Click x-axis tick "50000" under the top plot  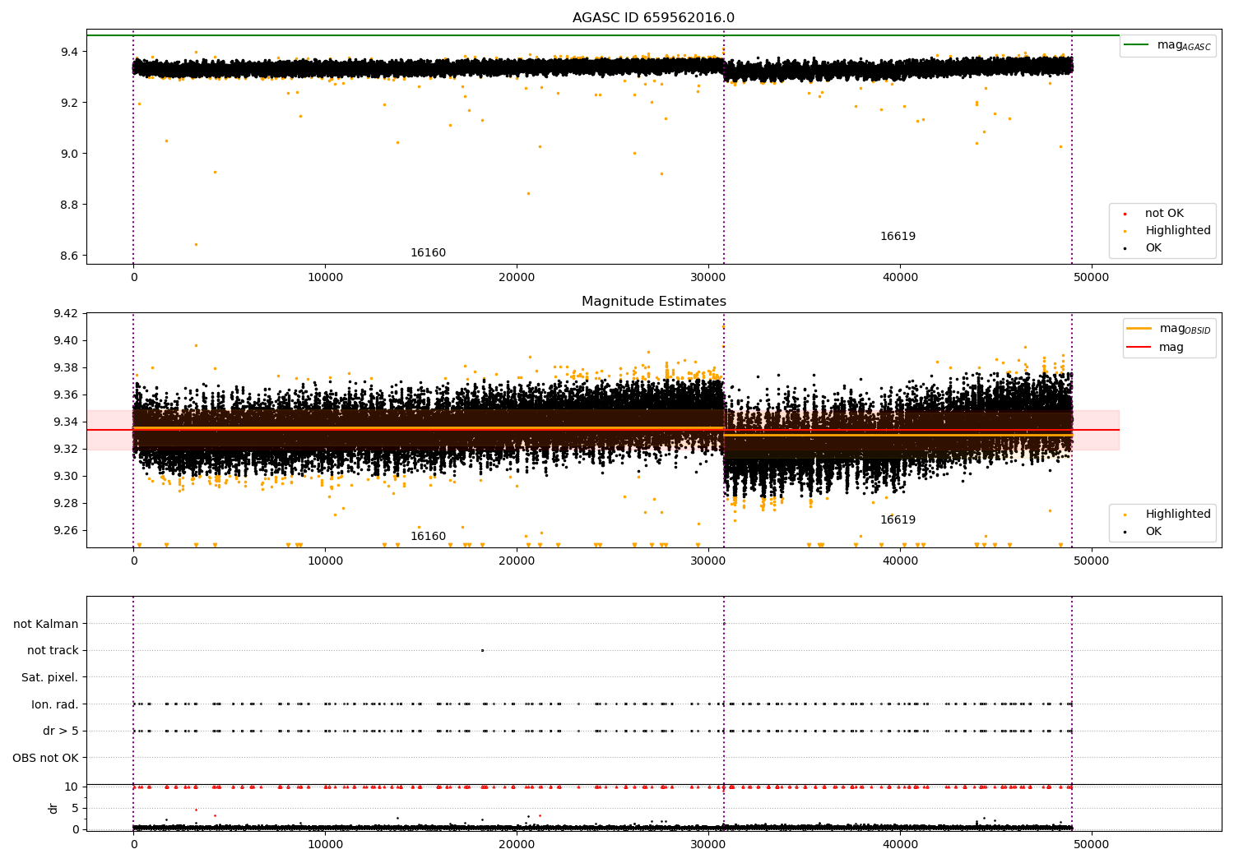point(1092,277)
